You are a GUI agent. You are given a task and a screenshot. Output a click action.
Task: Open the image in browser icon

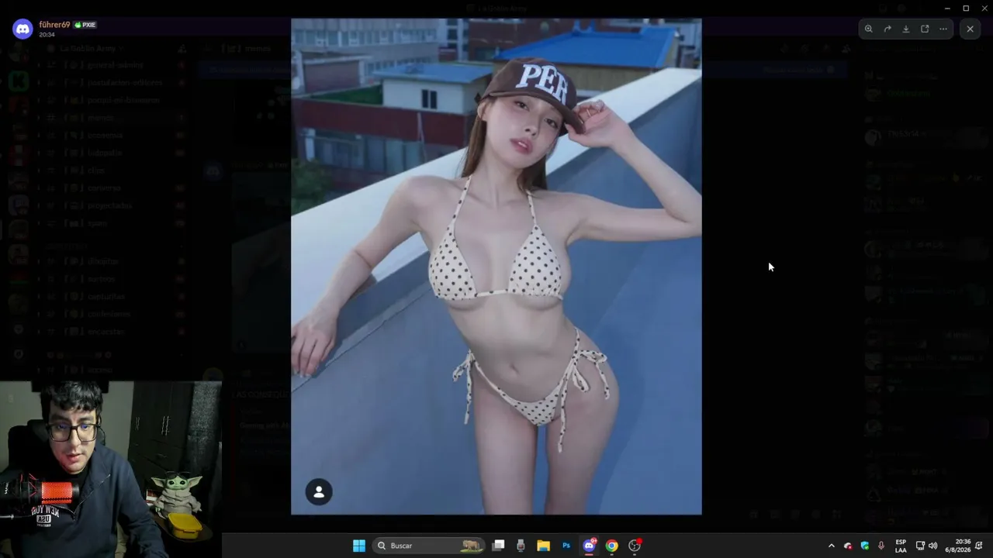coord(925,29)
